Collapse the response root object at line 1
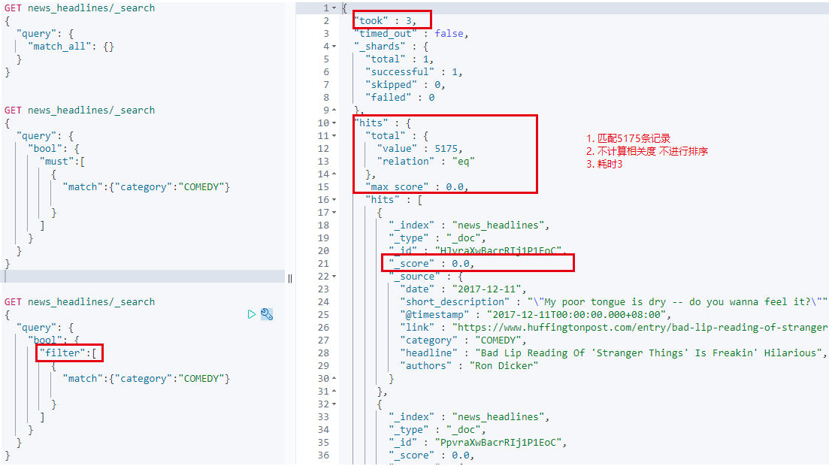 point(332,7)
